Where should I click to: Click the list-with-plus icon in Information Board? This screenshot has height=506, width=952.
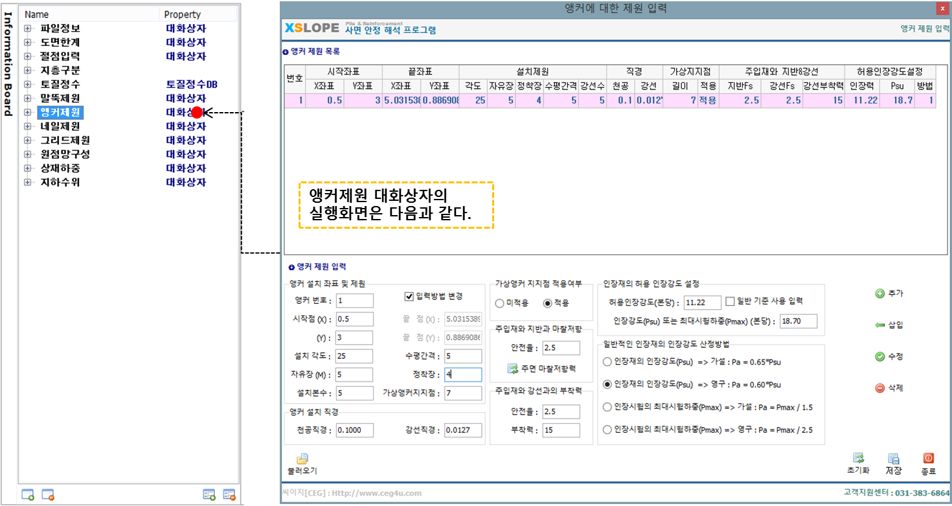209,494
